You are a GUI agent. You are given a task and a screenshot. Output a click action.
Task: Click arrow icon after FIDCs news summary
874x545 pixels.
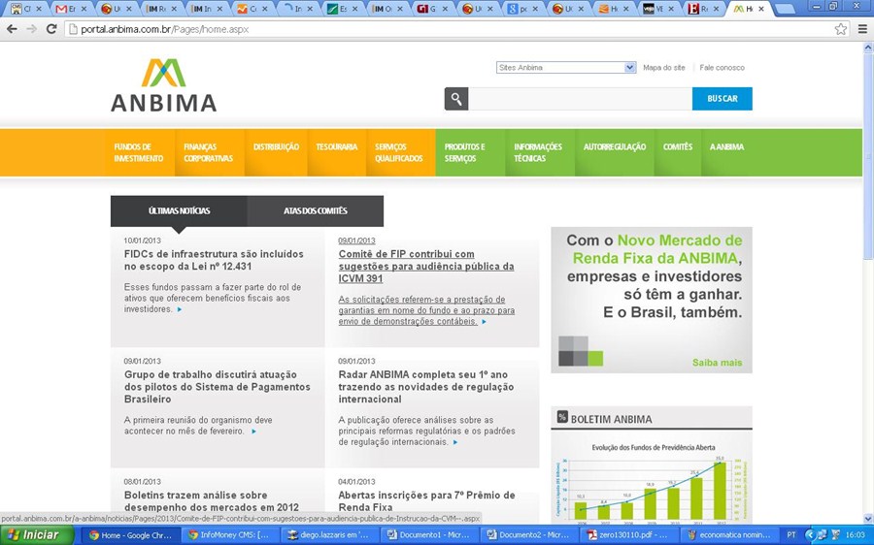pos(180,309)
